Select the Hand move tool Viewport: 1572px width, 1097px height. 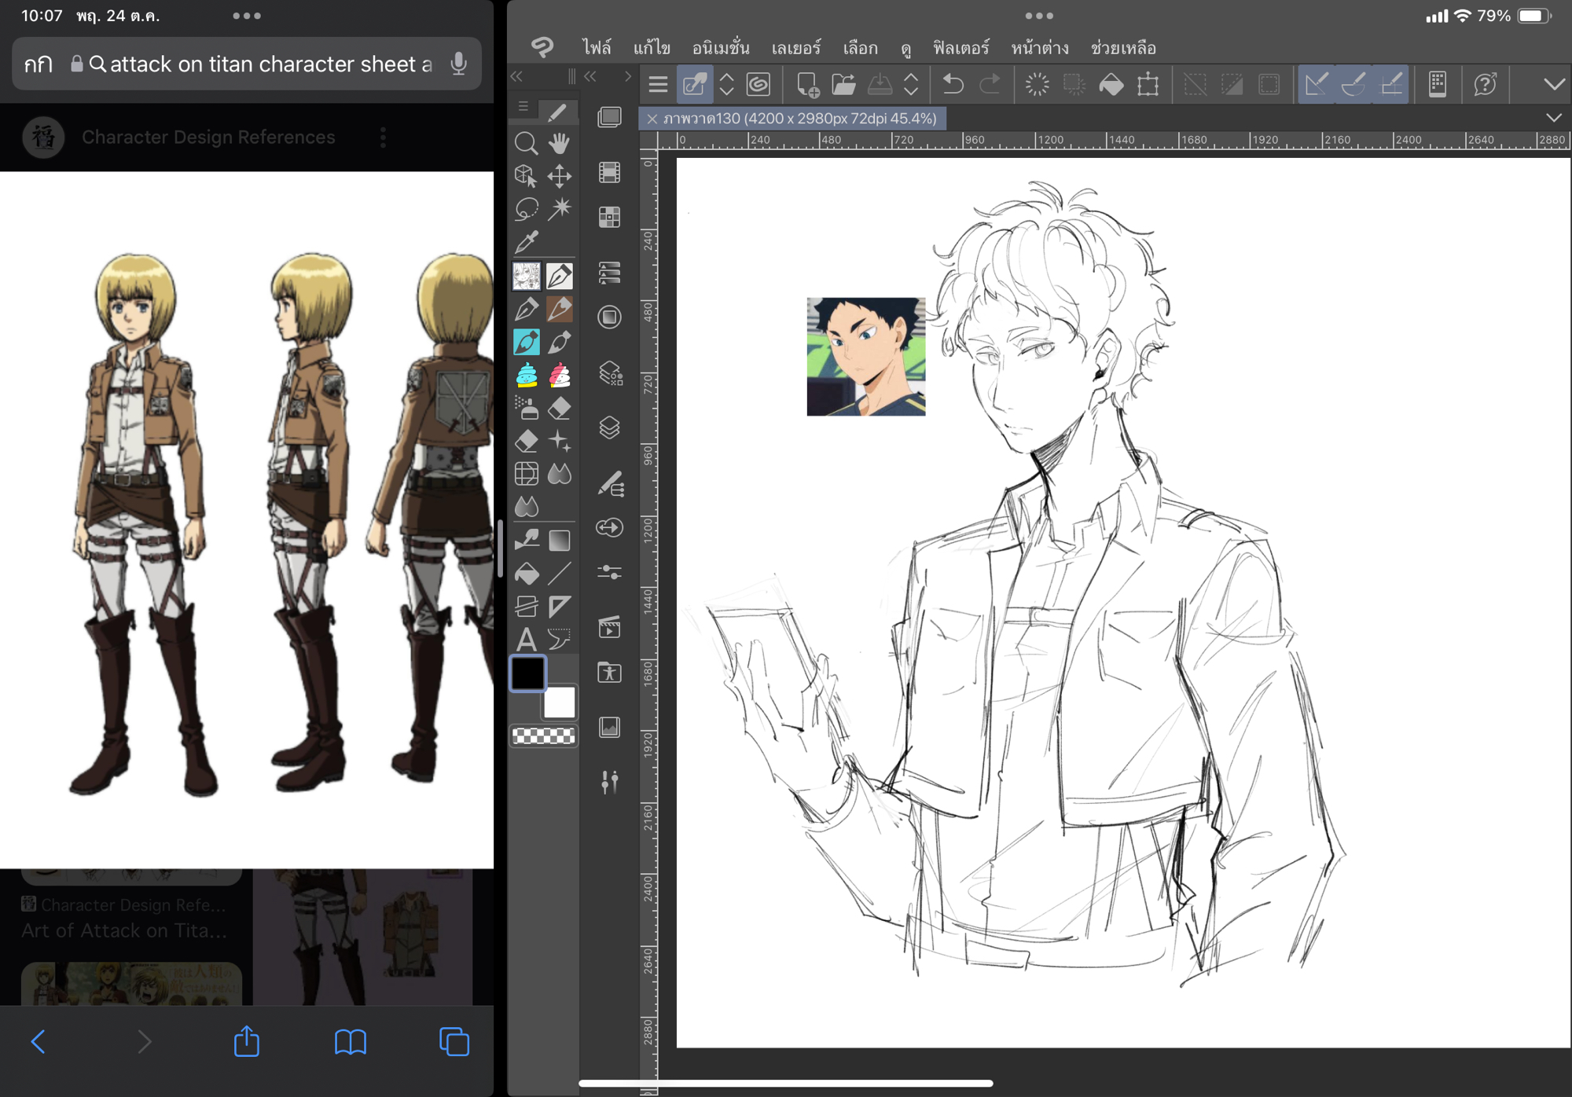tap(560, 143)
